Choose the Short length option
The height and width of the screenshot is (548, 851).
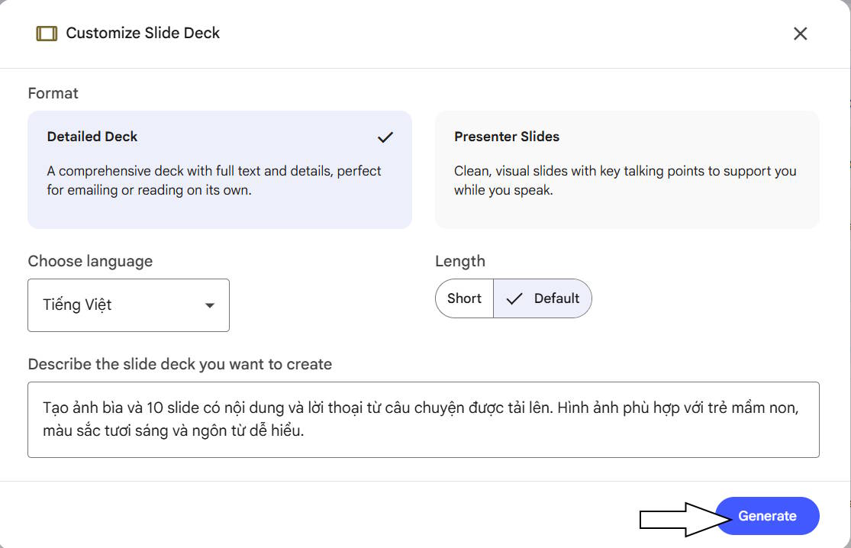[x=465, y=298]
